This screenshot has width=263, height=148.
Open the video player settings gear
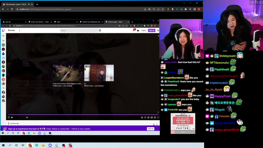coord(142,118)
